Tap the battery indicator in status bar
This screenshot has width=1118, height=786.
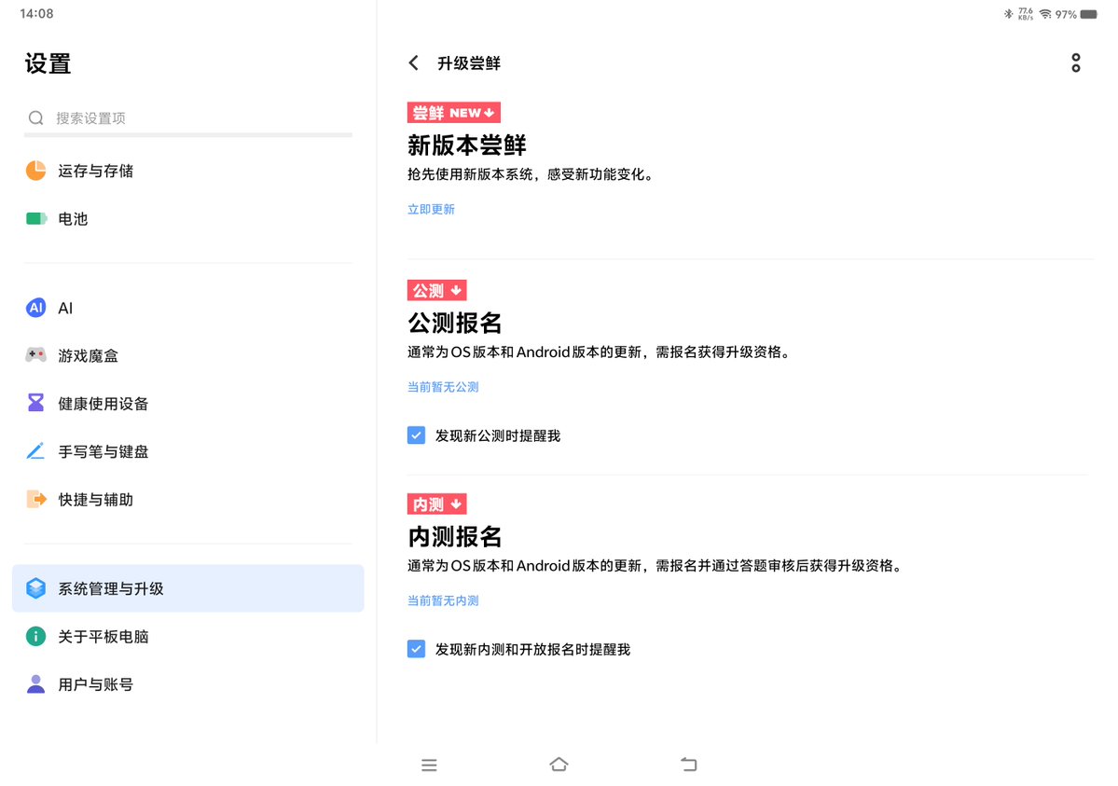[1089, 14]
